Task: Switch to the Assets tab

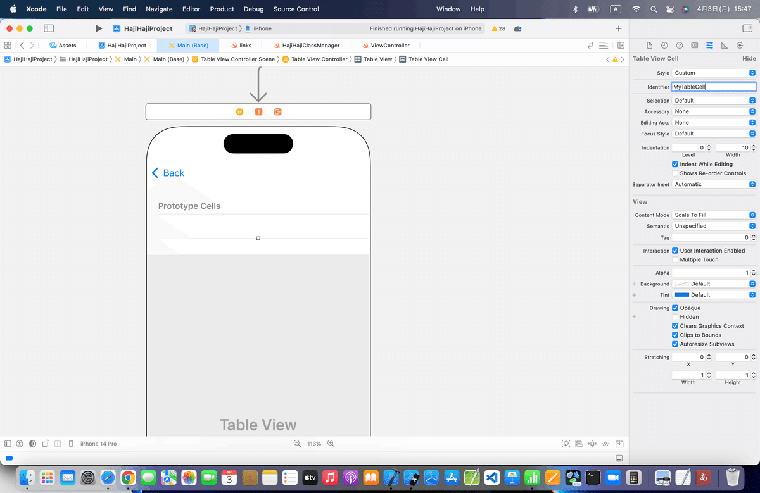Action: coord(63,46)
